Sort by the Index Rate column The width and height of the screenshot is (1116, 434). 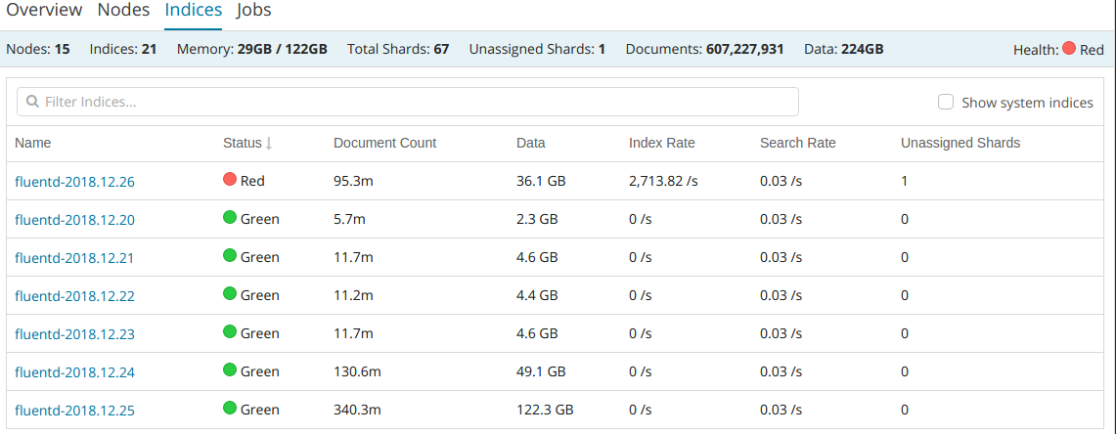[x=661, y=143]
